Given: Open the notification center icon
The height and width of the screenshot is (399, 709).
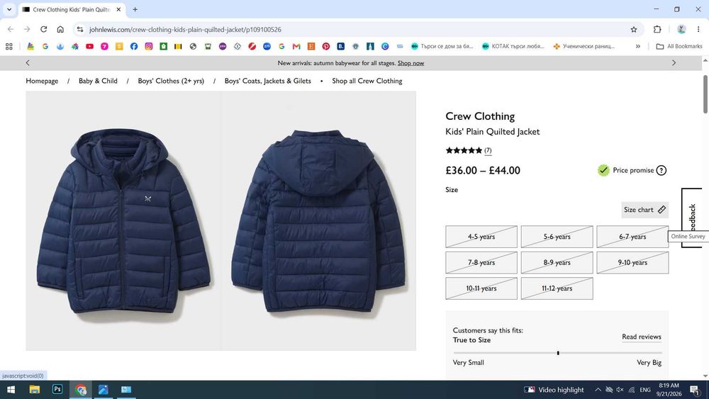Looking at the screenshot, I should (x=695, y=390).
